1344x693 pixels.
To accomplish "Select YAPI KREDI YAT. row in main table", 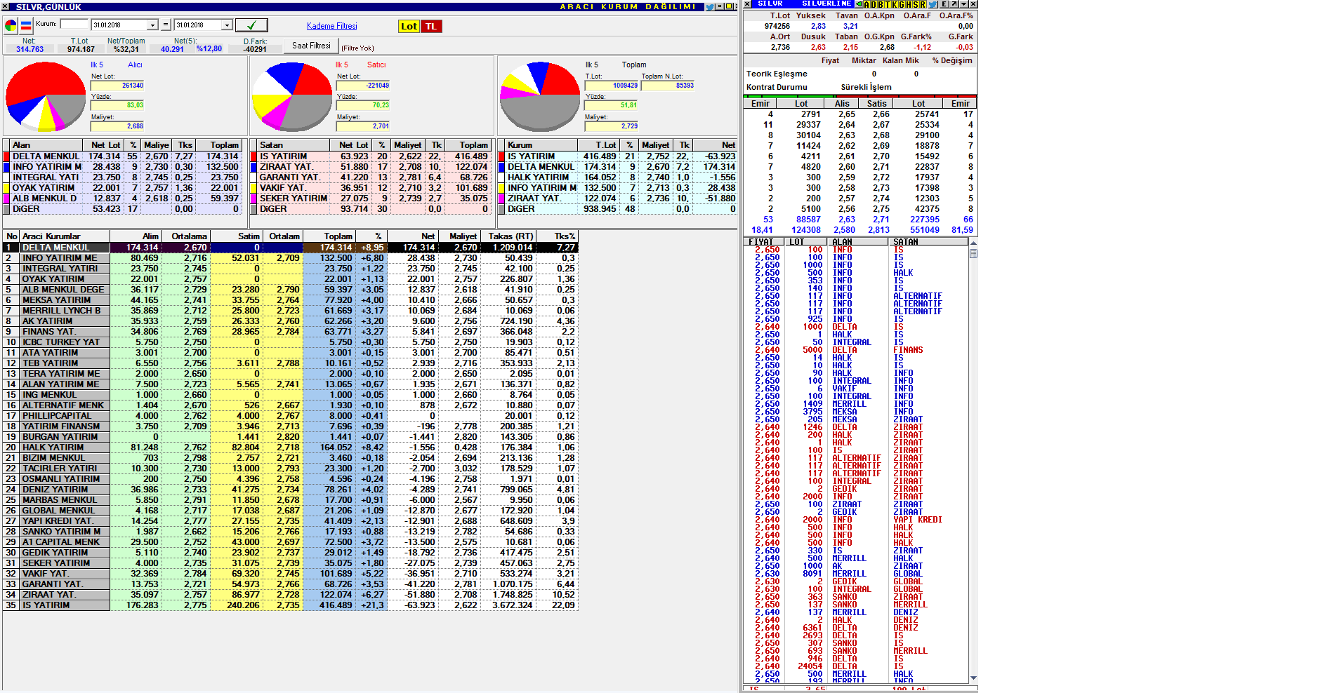I will click(x=291, y=521).
